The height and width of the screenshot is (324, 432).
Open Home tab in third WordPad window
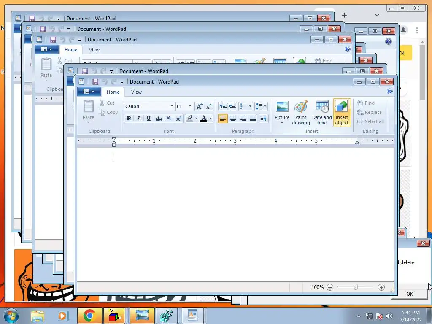point(71,50)
